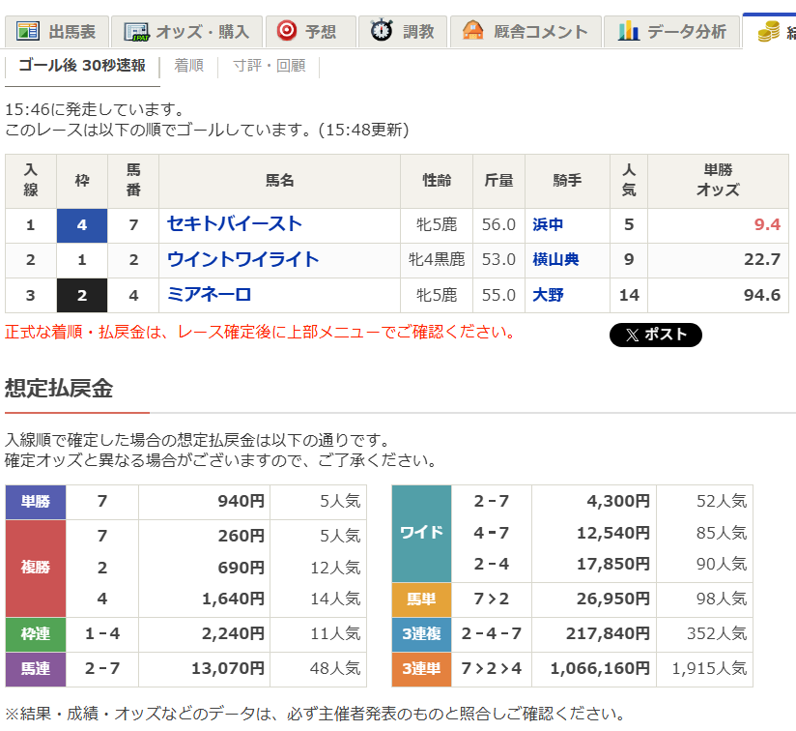
Task: Open horse セキトバイースト link
Action: pyautogui.click(x=235, y=224)
